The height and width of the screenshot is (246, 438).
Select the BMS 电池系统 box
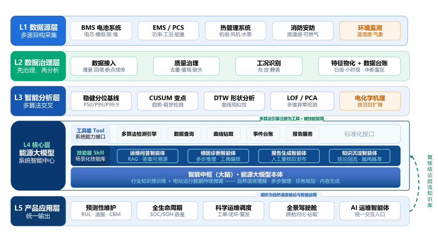tap(101, 31)
